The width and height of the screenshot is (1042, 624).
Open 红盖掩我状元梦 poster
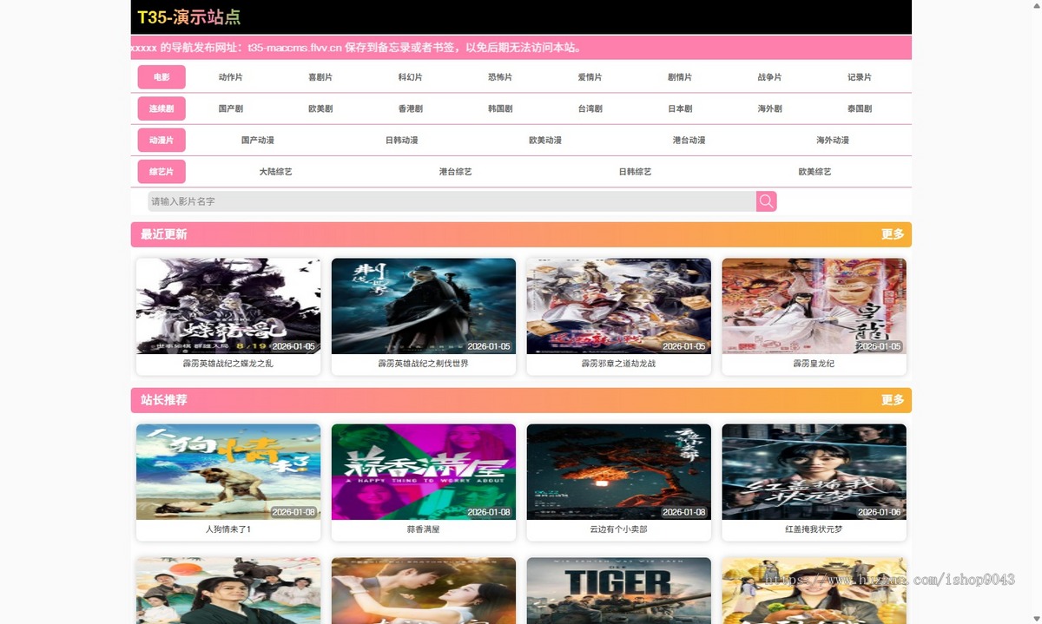814,472
